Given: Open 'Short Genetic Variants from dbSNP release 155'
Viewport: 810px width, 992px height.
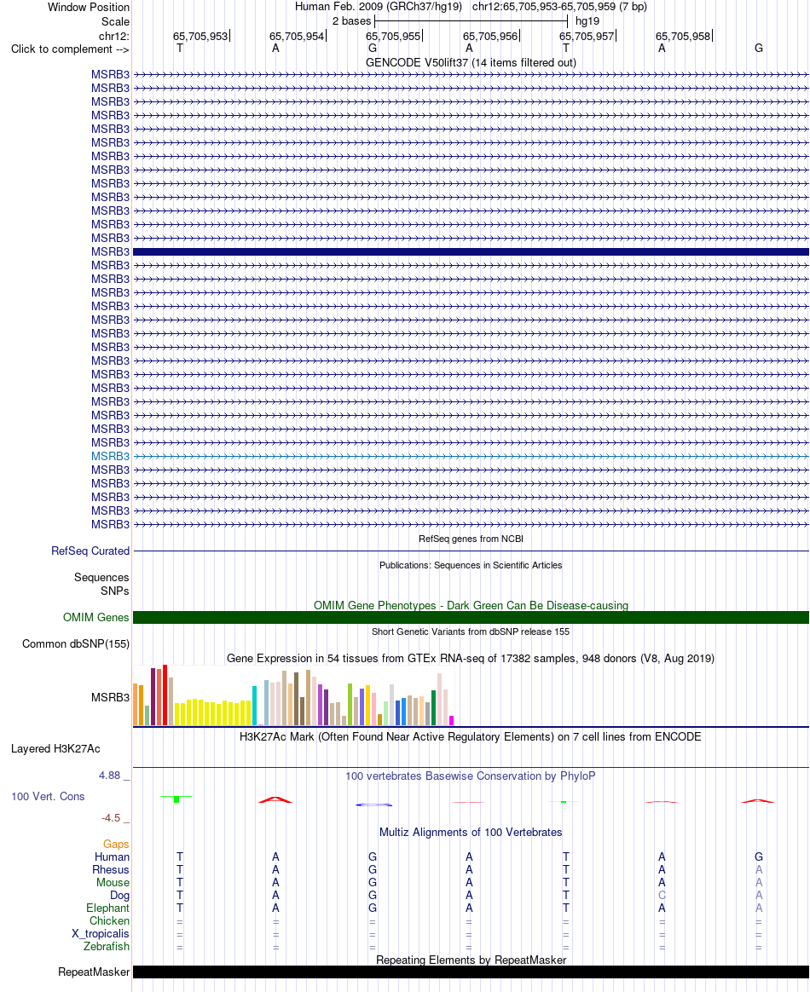Looking at the screenshot, I should (471, 632).
